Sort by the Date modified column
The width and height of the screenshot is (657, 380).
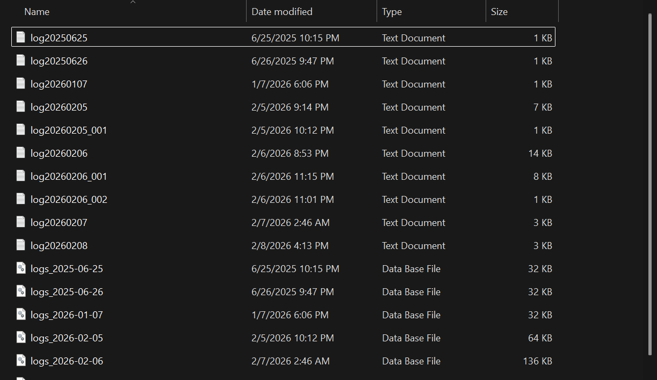coord(281,12)
